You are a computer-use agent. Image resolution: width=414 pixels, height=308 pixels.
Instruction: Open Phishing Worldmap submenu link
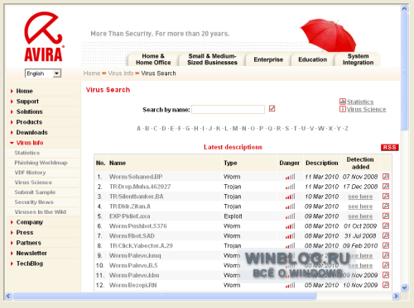[41, 163]
